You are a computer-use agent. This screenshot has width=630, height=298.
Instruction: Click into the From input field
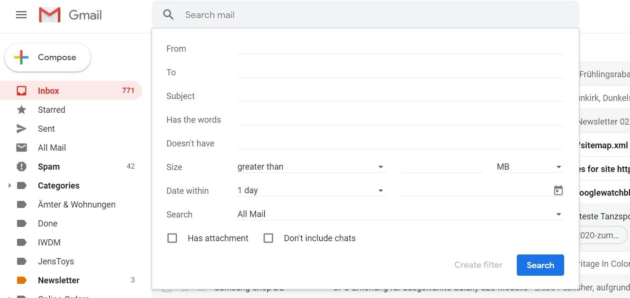click(400, 48)
